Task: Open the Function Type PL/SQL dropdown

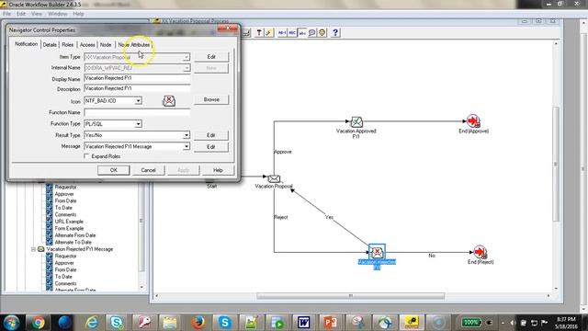Action: [x=139, y=123]
